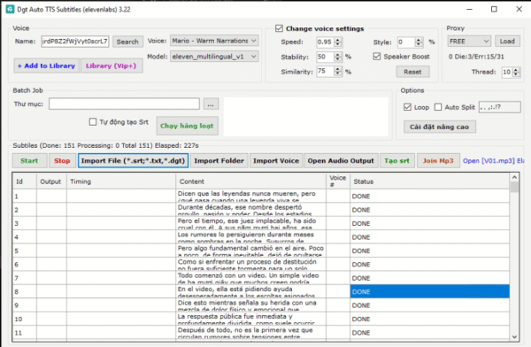The image size is (531, 347).
Task: Click highlighted DONE status in row 8
Action: (429, 291)
